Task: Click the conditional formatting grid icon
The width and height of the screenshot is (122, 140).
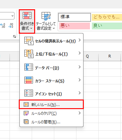Action: 27,15
